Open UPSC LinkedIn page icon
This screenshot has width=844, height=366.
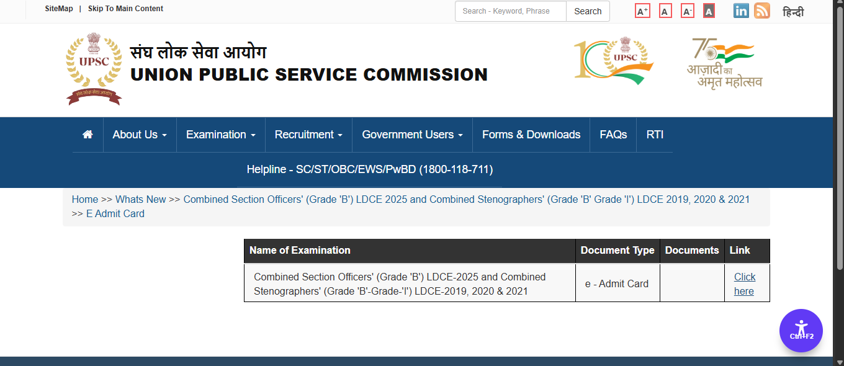741,11
